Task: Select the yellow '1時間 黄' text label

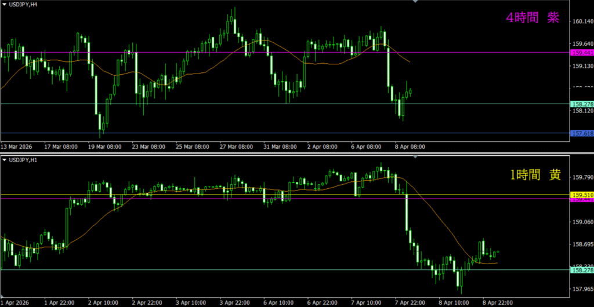Action: [534, 176]
